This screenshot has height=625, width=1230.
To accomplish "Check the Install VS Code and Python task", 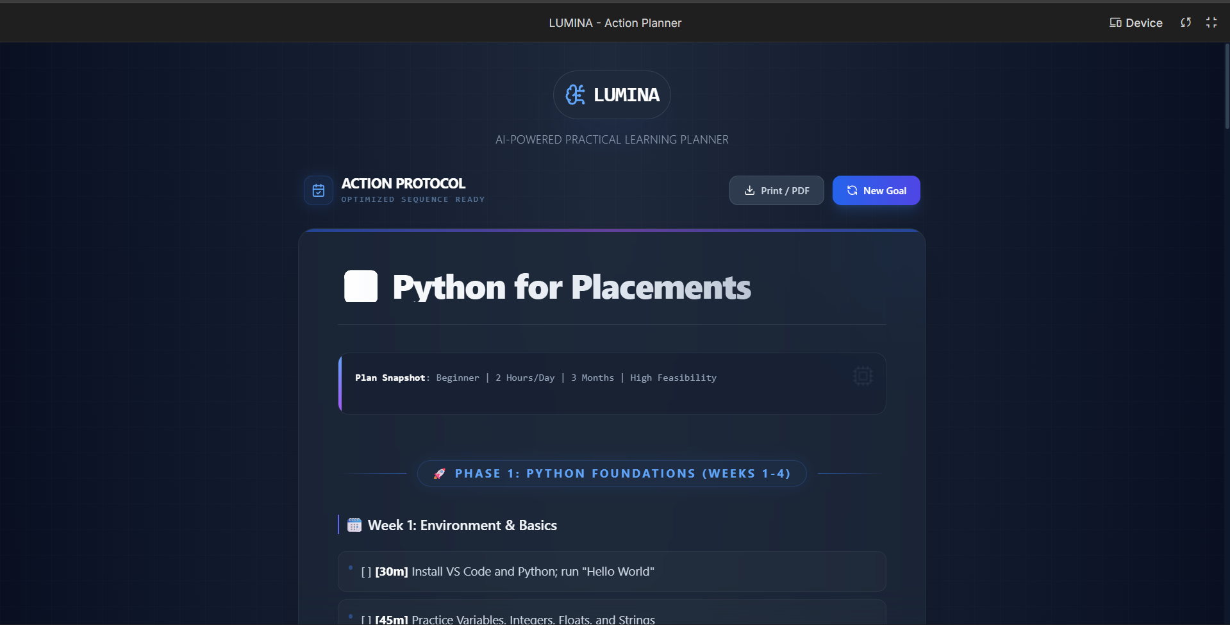I will (366, 572).
